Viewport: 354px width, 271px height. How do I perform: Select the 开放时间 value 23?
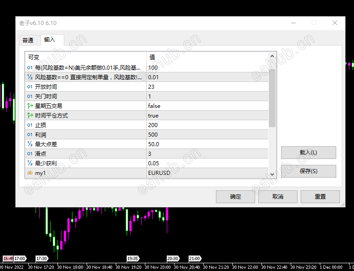coord(151,87)
